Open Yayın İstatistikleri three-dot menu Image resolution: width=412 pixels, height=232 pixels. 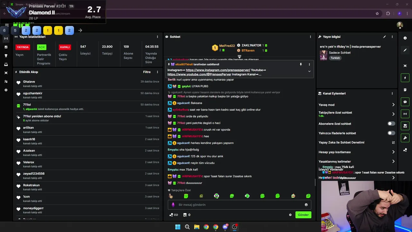(x=157, y=37)
